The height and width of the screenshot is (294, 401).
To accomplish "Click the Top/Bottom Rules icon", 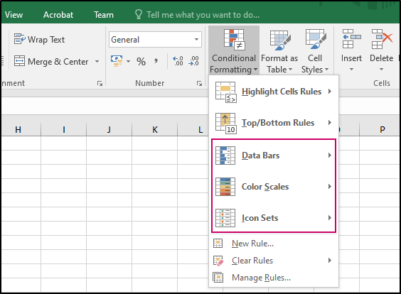I will click(x=226, y=124).
